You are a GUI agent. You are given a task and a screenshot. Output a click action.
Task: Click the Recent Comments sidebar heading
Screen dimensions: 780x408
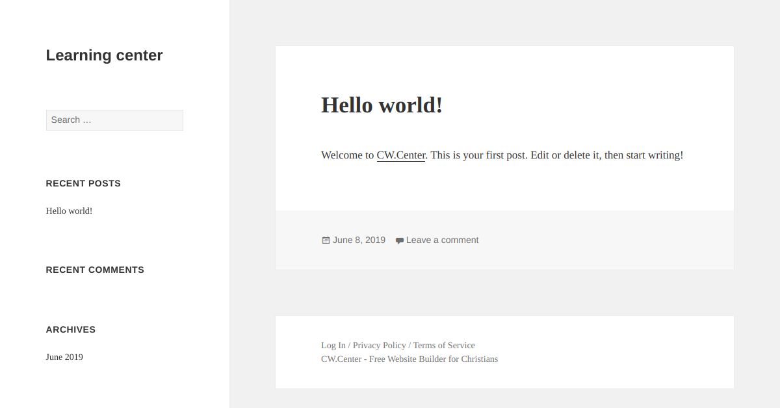coord(95,270)
